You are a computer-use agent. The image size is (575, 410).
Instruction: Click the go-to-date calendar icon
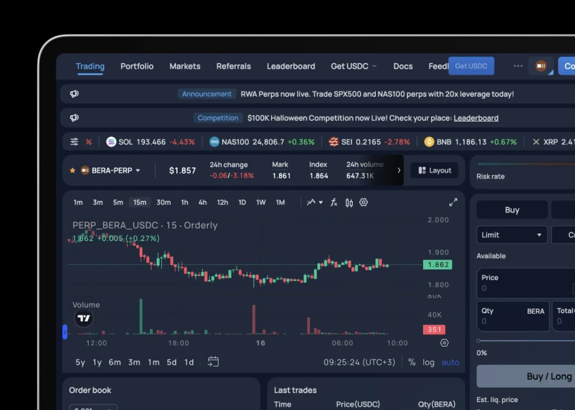(x=213, y=362)
